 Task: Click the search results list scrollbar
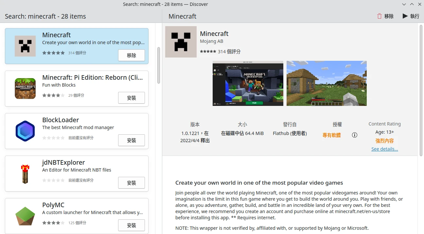[x=159, y=65]
